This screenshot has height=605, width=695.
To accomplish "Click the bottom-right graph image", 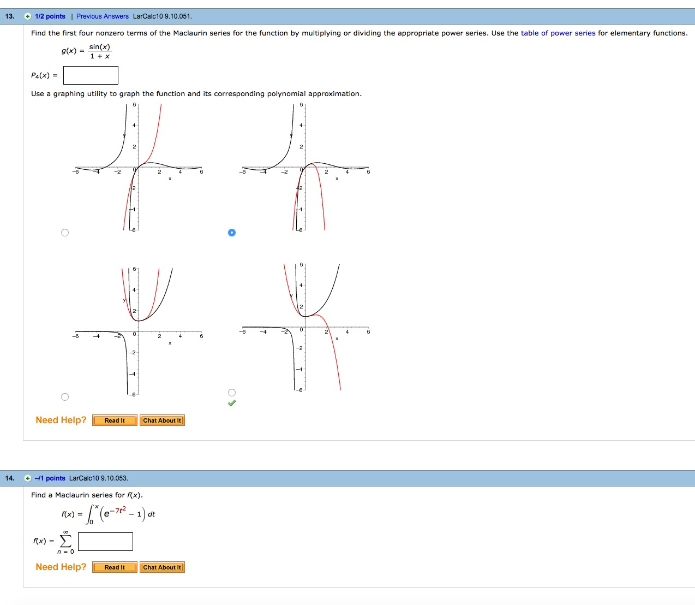I will tap(304, 328).
